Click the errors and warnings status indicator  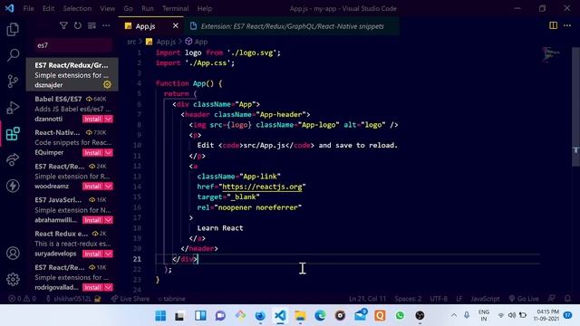click(22, 298)
